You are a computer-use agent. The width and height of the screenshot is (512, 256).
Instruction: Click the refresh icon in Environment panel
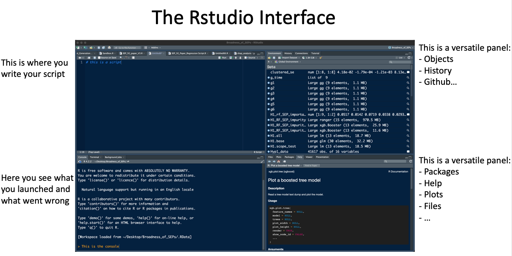[410, 58]
